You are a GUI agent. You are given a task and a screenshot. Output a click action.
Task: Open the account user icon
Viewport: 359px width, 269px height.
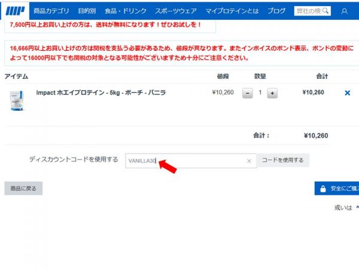click(345, 11)
